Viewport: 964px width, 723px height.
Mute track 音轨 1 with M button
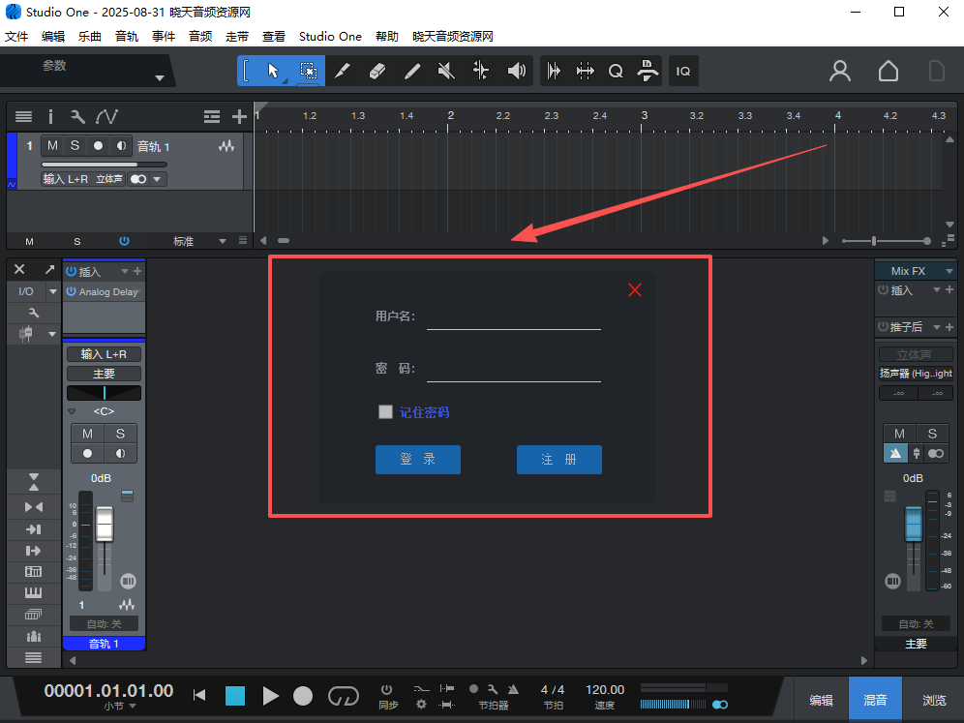(52, 146)
